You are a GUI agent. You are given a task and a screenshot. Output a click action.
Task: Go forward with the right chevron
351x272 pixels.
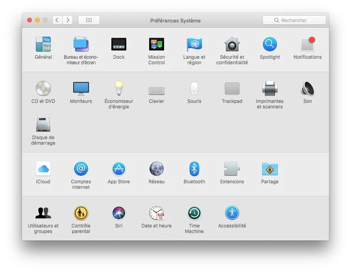(x=67, y=20)
